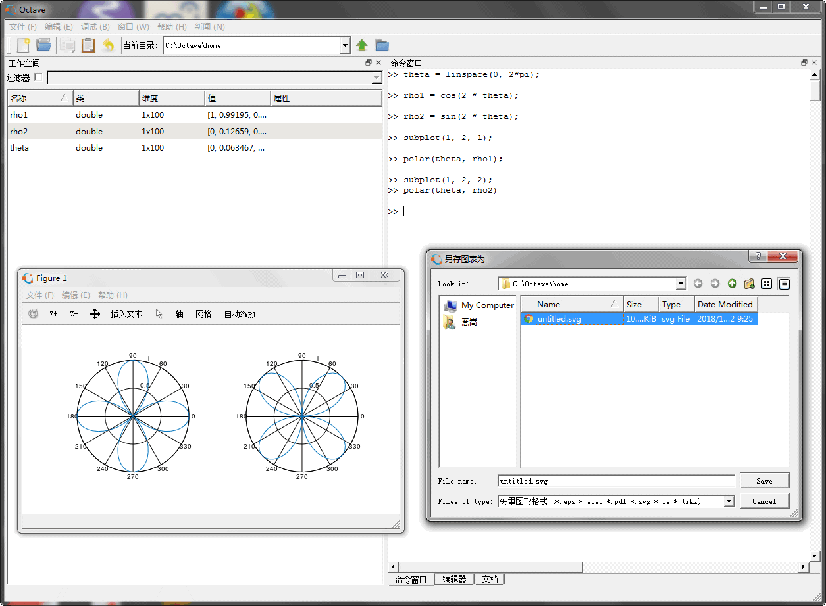Switch save dialog to detail view

784,284
